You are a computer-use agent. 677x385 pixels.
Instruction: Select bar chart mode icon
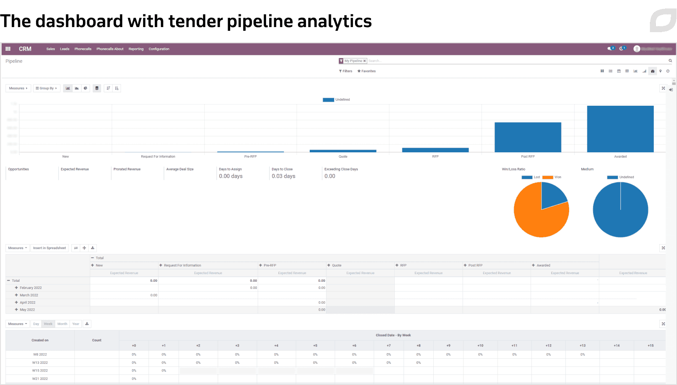click(68, 88)
